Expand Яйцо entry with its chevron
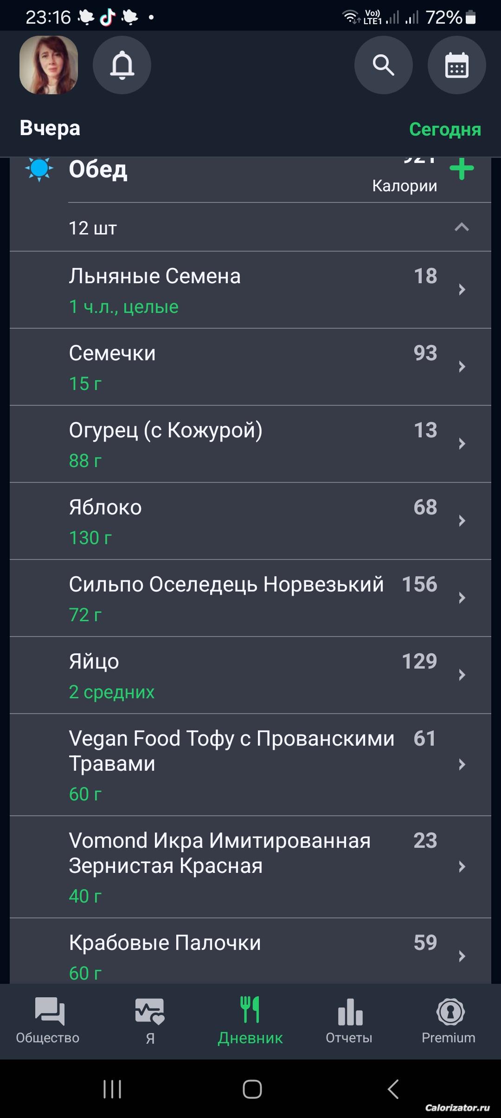Viewport: 501px width, 1118px height. pos(462,675)
